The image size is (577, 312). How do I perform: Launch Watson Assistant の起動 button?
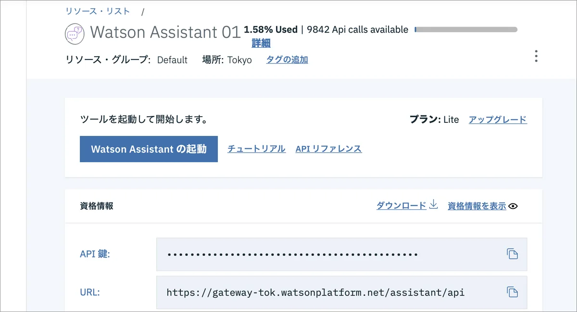[x=149, y=149]
